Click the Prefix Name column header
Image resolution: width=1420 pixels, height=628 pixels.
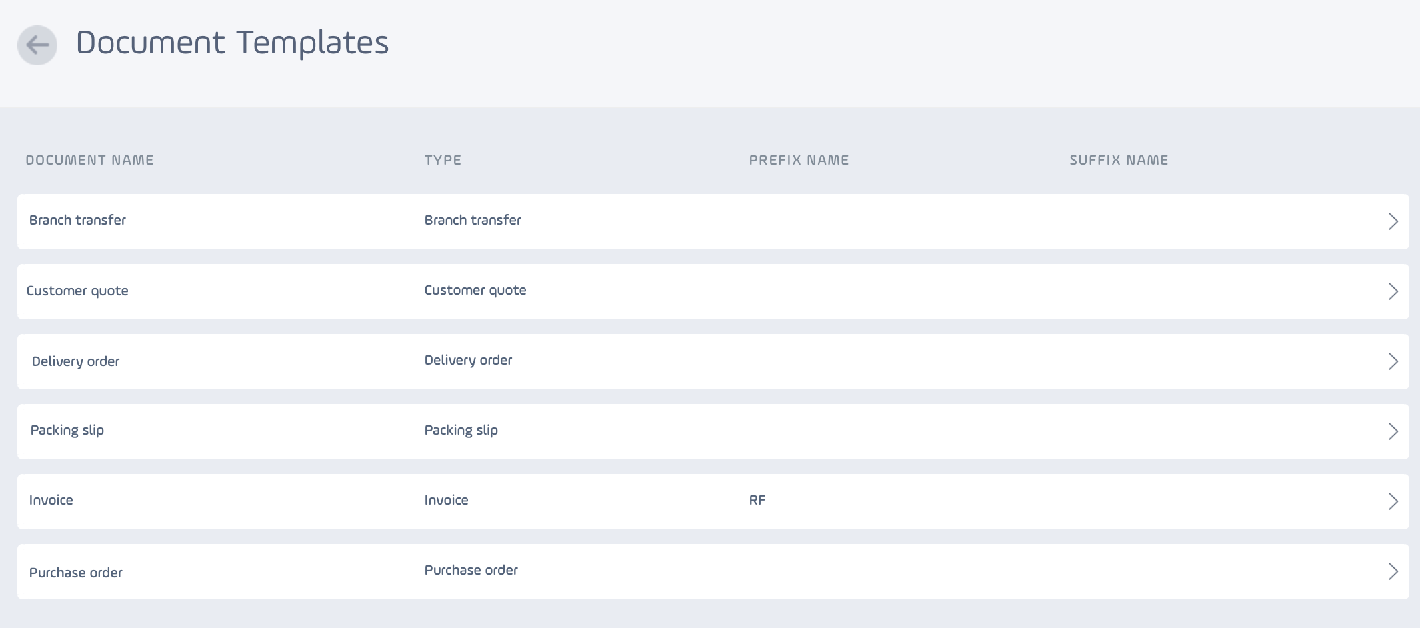pyautogui.click(x=799, y=160)
